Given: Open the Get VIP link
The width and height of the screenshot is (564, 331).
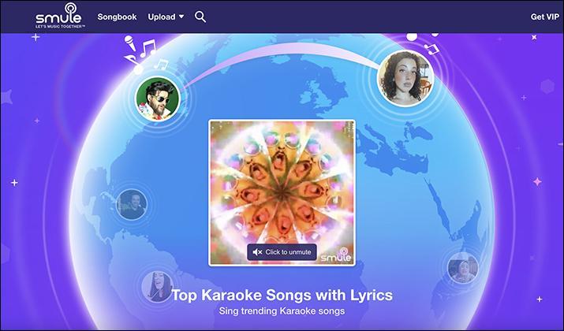Looking at the screenshot, I should 544,17.
